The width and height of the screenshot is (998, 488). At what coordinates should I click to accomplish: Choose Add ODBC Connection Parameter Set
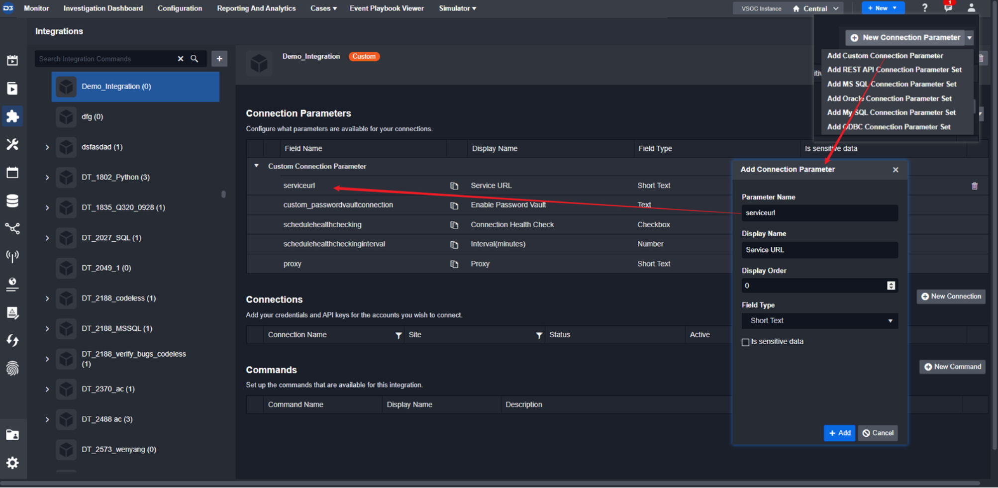click(889, 127)
